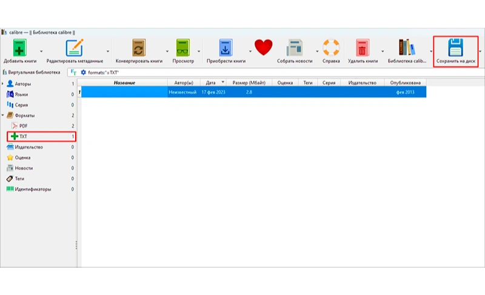This screenshot has height=295, width=485.
Task: Select Языки category in tag browser
Action: [21, 94]
